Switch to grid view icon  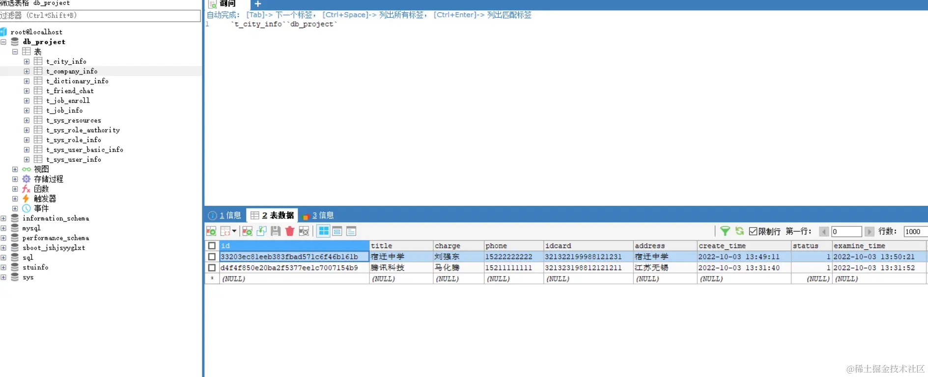(324, 231)
